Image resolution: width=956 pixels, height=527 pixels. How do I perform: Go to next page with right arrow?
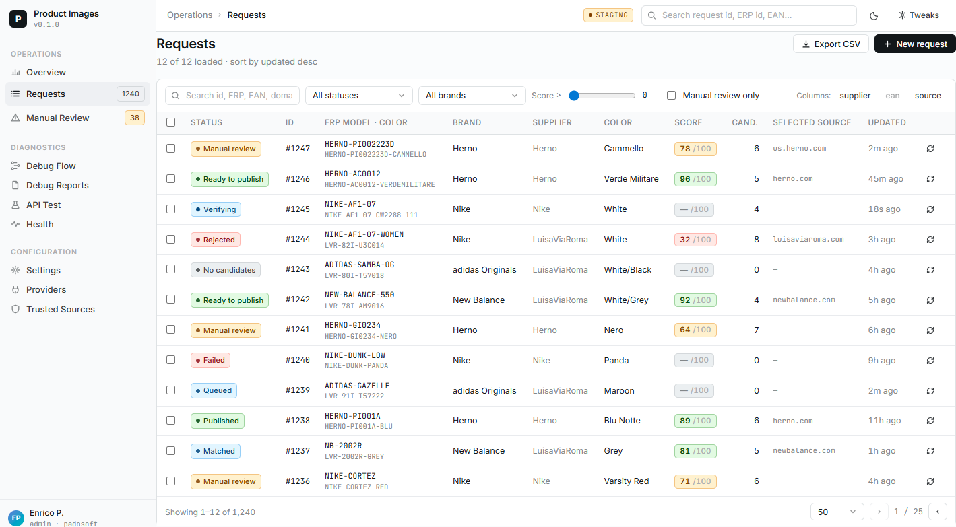pos(879,512)
